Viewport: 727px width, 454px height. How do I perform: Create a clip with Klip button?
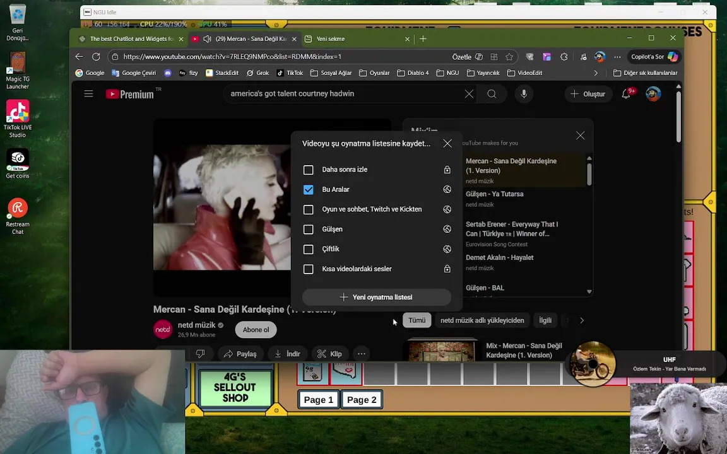click(x=329, y=354)
